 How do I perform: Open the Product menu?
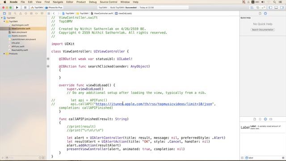[x=81, y=2]
